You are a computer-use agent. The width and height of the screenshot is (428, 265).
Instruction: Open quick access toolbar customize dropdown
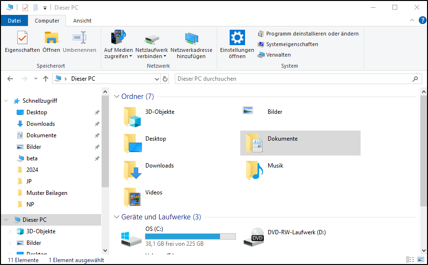point(45,8)
